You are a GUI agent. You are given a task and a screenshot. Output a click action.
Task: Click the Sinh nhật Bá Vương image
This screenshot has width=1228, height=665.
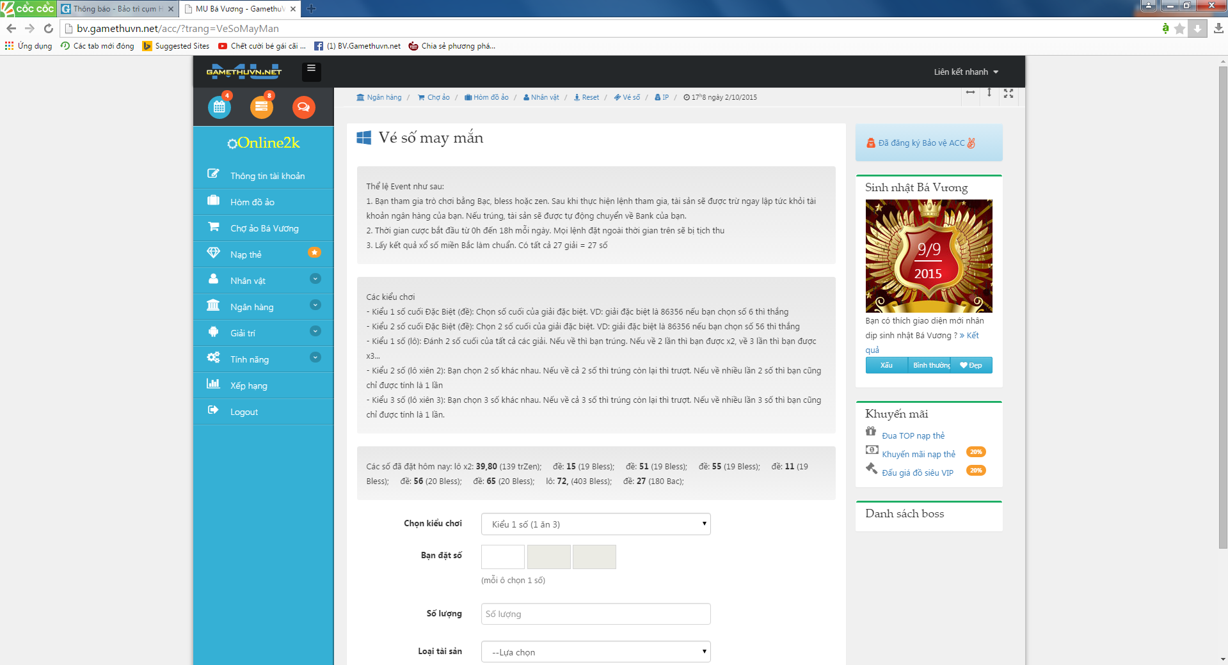(929, 256)
